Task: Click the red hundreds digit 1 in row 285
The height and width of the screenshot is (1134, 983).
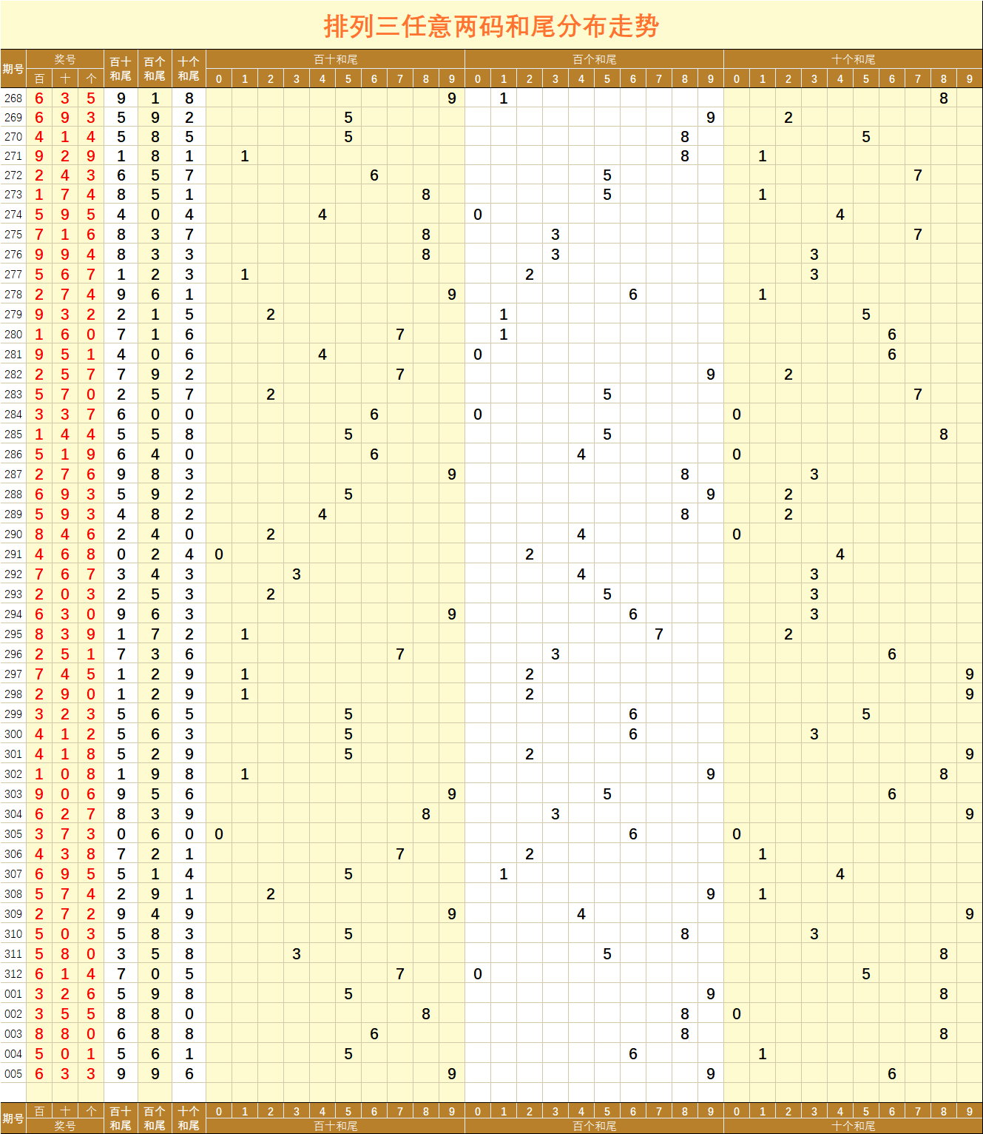Action: coord(39,435)
